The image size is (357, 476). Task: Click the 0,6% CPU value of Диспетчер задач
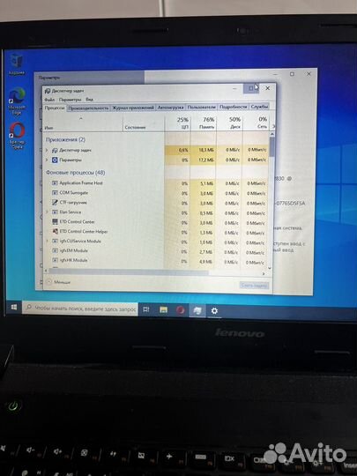[183, 150]
